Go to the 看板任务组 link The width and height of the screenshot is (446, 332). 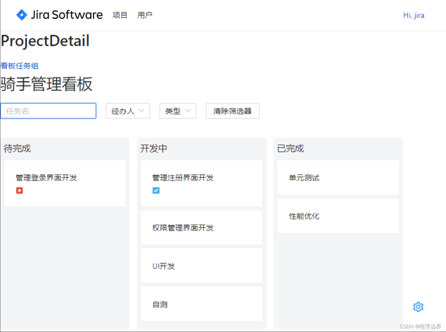pyautogui.click(x=19, y=66)
